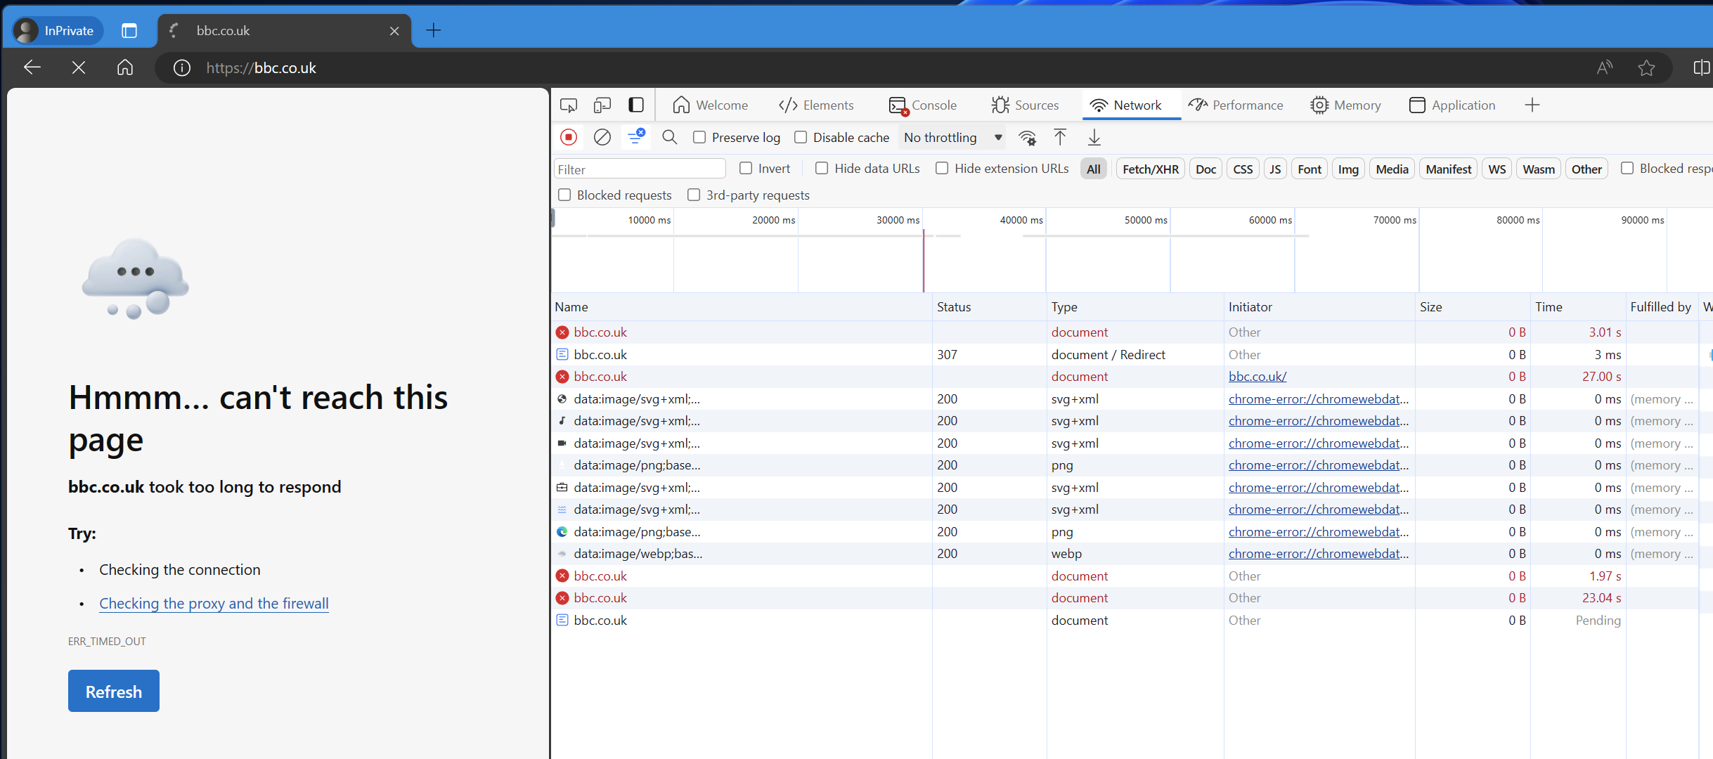Image resolution: width=1713 pixels, height=759 pixels.
Task: Open the Memory tab
Action: click(x=1345, y=105)
